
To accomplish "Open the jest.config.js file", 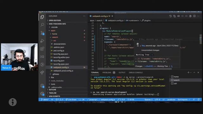I will [x=67, y=51].
